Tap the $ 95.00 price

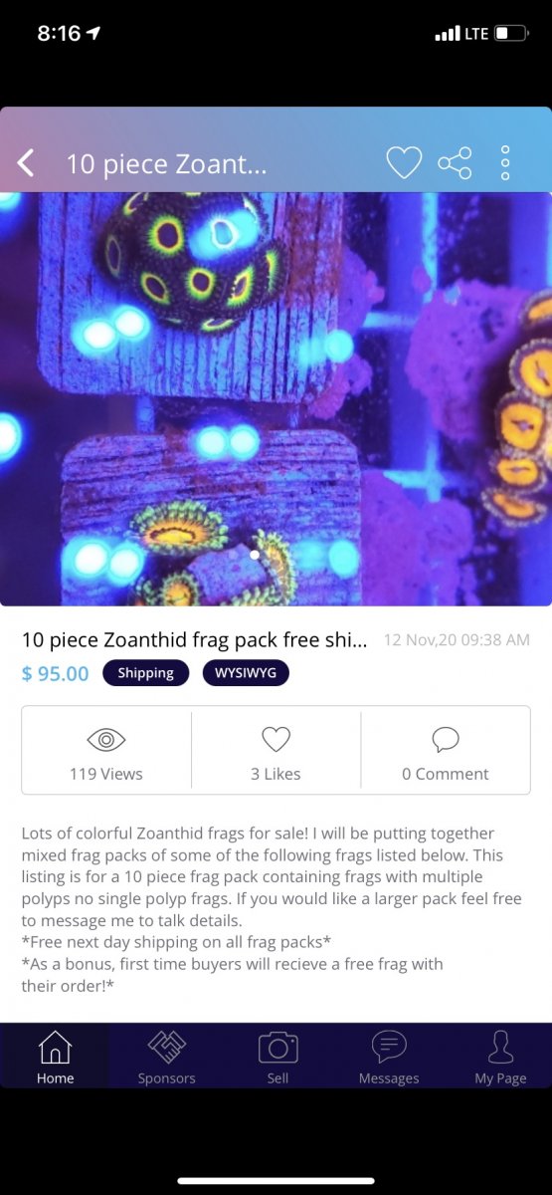coord(55,674)
